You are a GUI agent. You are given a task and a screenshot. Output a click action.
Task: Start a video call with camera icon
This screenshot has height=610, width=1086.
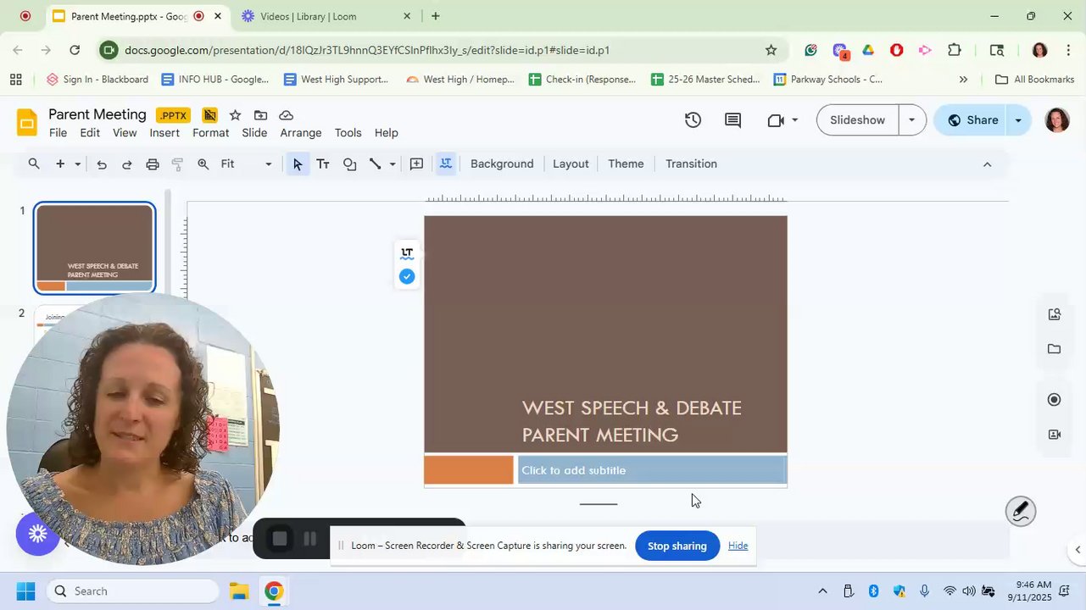(x=776, y=120)
